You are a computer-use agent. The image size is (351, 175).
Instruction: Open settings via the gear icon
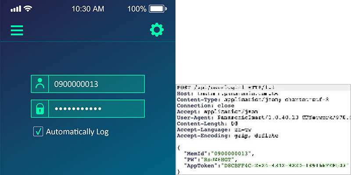[157, 30]
